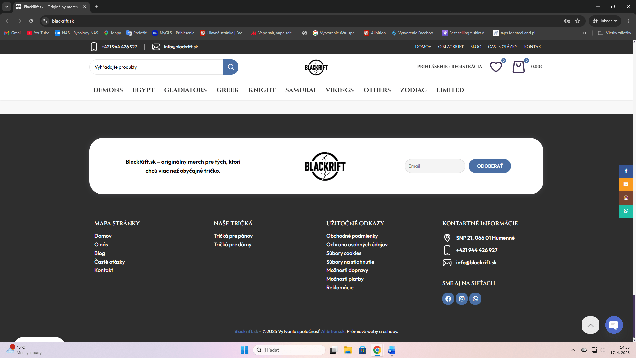Viewport: 636px width, 358px height.
Task: Open the BLOG top menu item
Action: pos(475,47)
